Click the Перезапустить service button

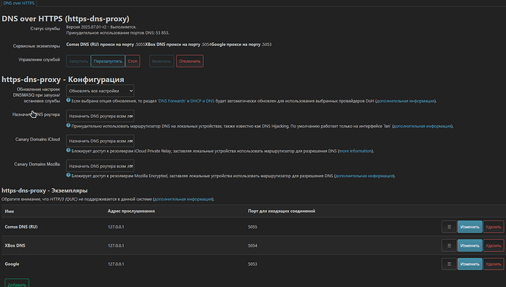point(108,61)
